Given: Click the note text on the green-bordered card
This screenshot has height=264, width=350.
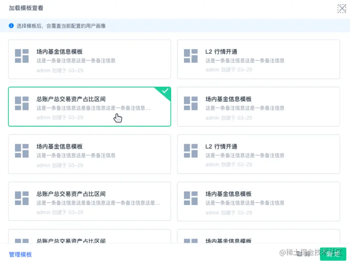Looking at the screenshot, I should pos(93,108).
